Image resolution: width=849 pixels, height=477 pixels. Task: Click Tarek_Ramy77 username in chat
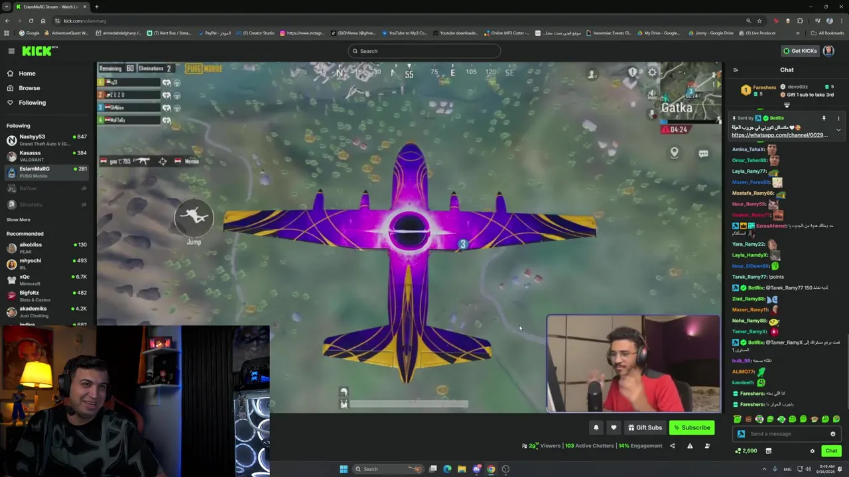pos(749,277)
